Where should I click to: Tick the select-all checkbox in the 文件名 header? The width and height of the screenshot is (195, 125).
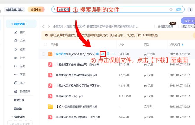pos(45,44)
